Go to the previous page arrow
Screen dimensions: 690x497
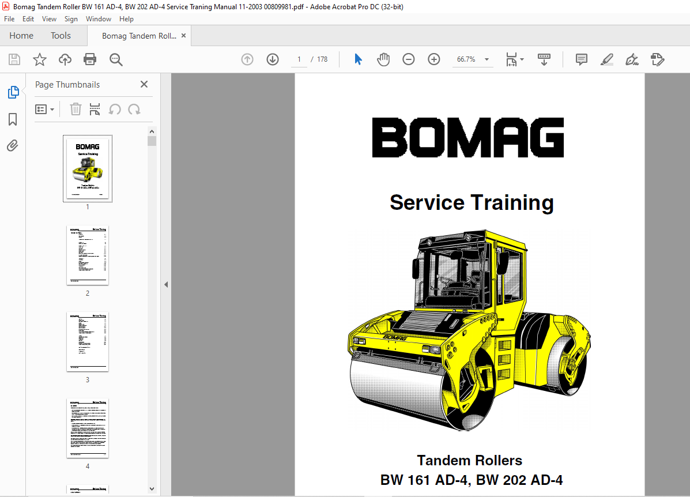point(247,59)
